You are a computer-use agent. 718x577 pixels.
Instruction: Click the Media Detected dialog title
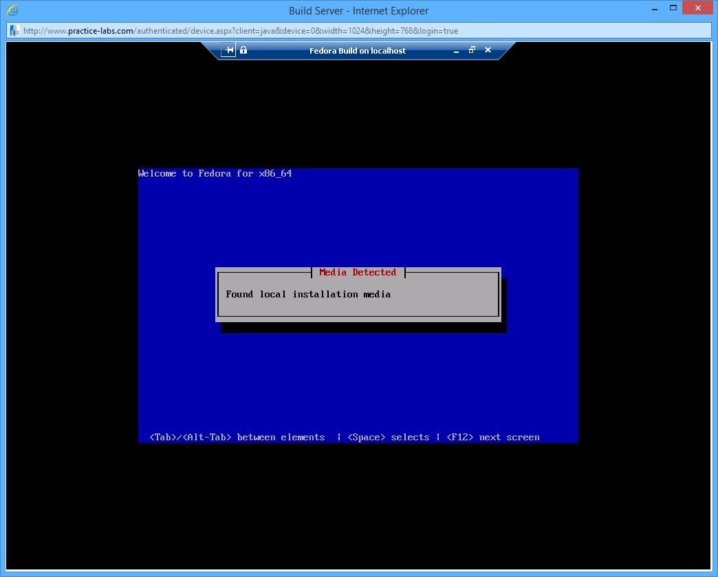[358, 272]
